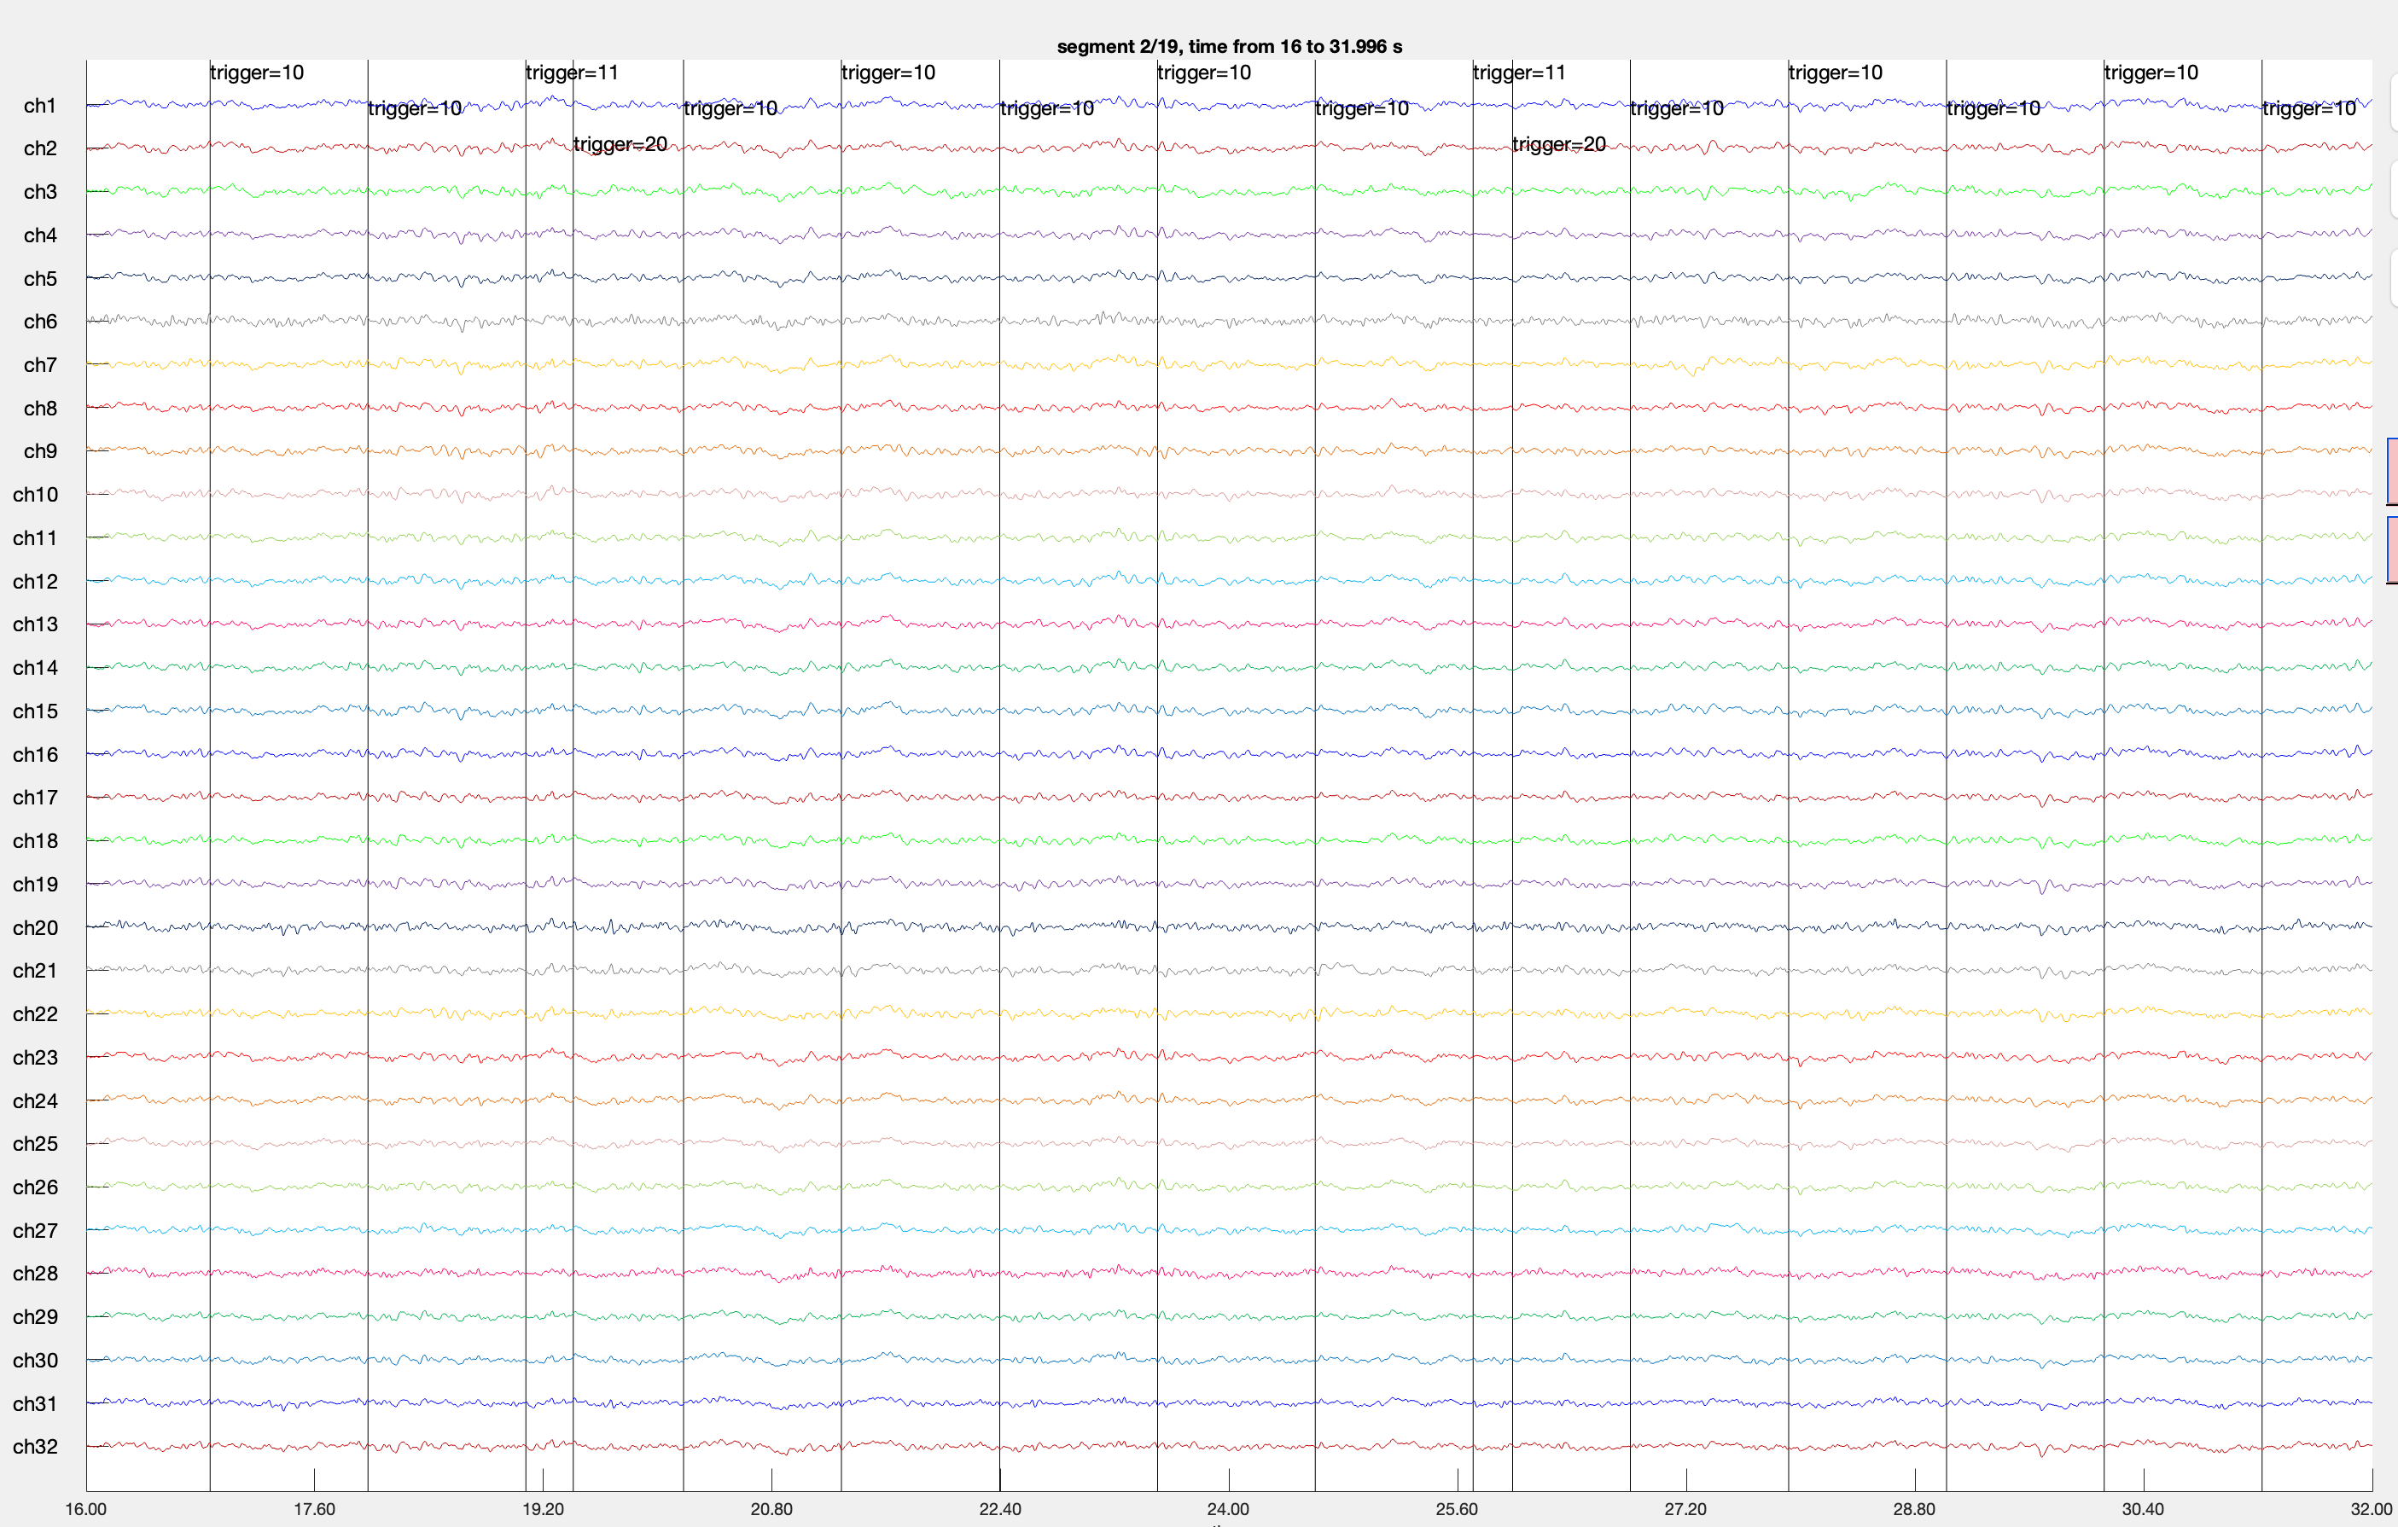Click the second trigger=11 event label

[1520, 73]
